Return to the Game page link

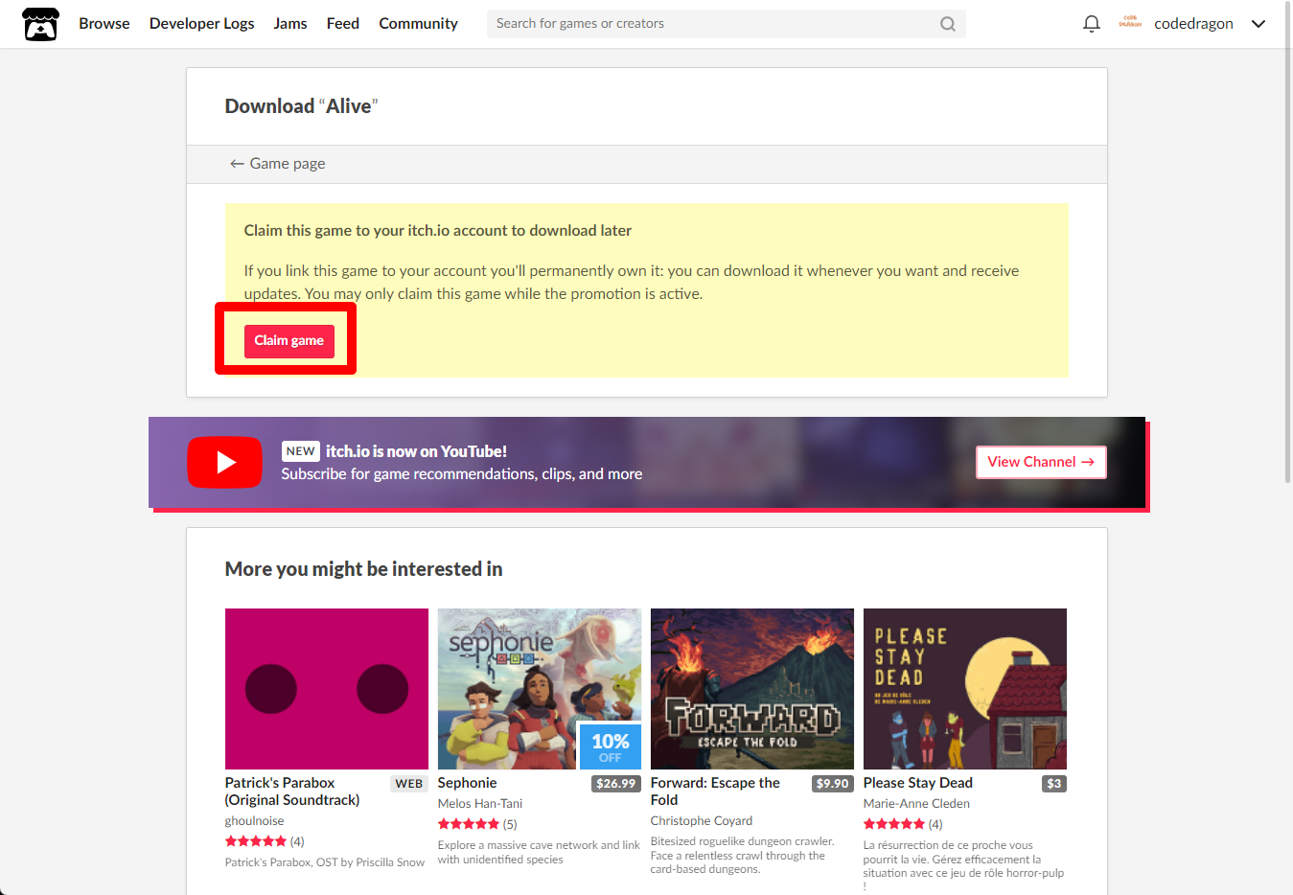277,164
